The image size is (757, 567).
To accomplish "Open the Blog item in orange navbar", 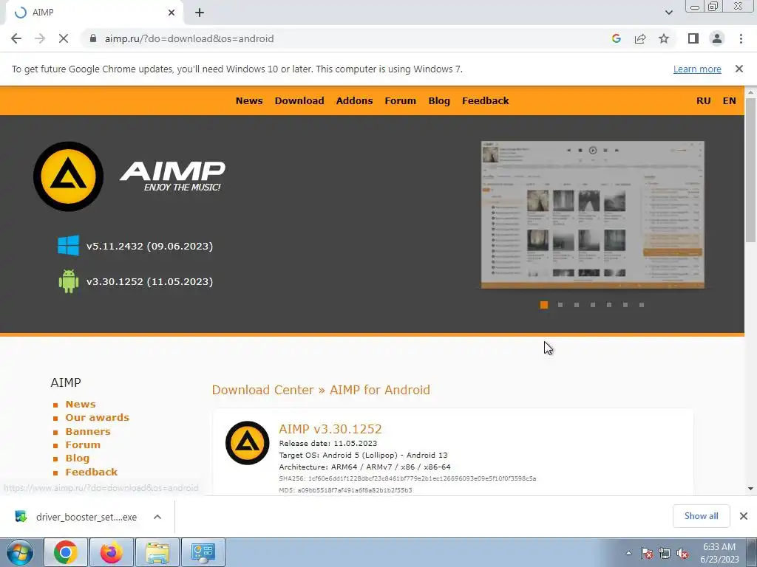I will click(x=439, y=100).
